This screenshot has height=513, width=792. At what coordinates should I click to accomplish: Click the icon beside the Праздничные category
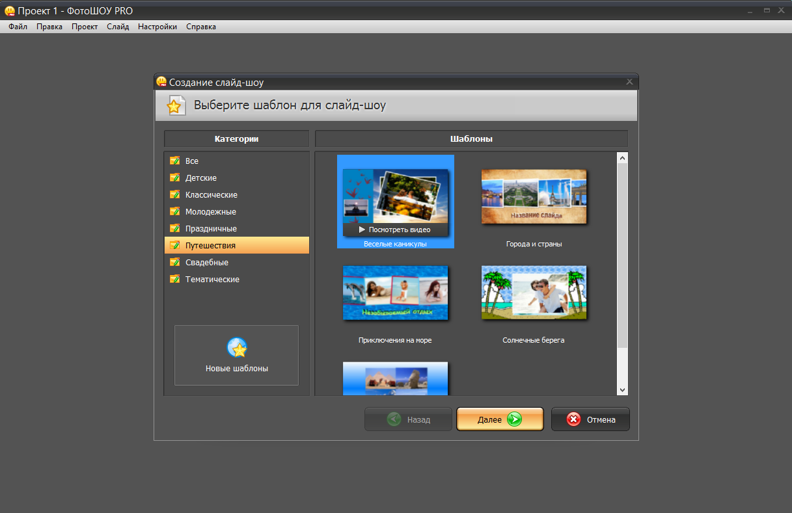(x=174, y=228)
